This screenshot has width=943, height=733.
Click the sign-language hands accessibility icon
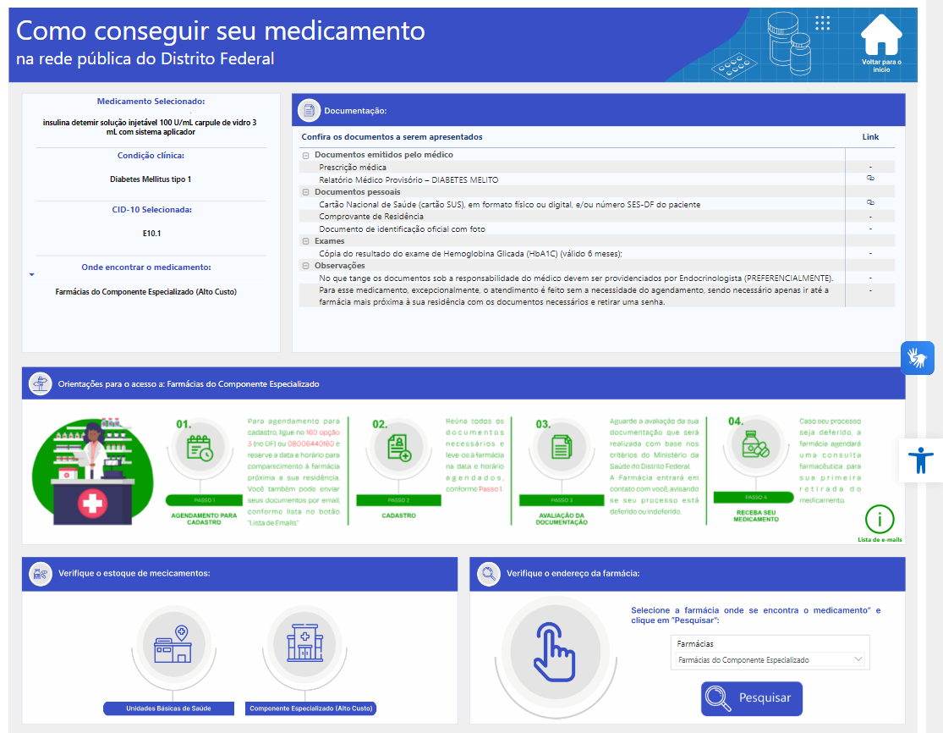click(x=917, y=358)
